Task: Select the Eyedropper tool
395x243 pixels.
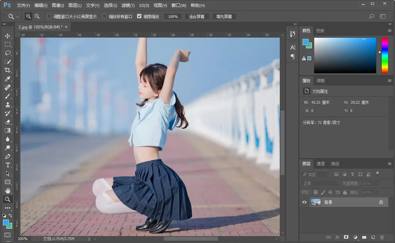Action: (8, 79)
